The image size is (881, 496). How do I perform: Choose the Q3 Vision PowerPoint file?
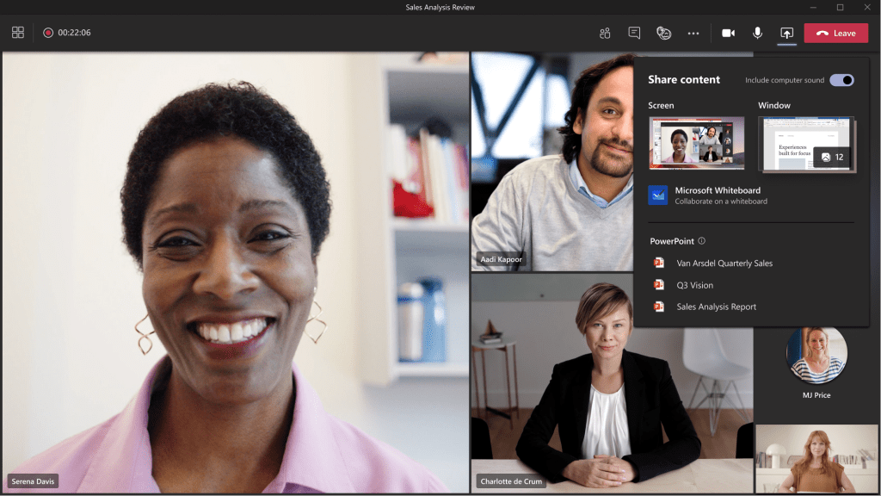pos(694,285)
